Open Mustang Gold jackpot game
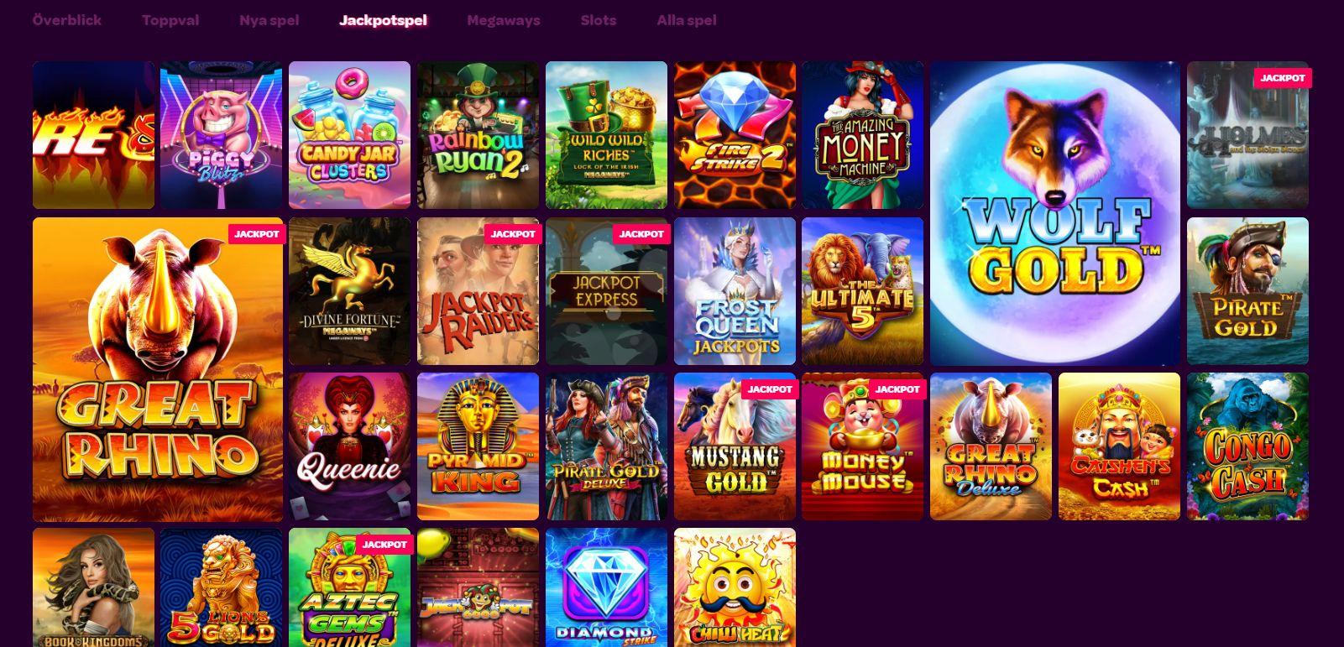Viewport: 1344px width, 647px height. click(735, 446)
